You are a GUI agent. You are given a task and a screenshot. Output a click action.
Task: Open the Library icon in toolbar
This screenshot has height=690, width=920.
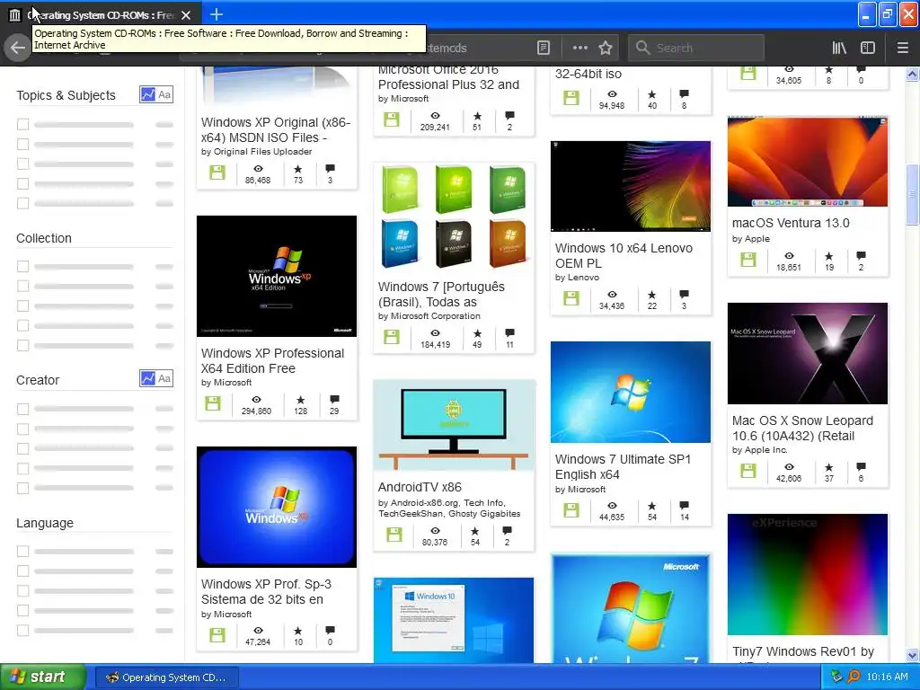tap(839, 48)
